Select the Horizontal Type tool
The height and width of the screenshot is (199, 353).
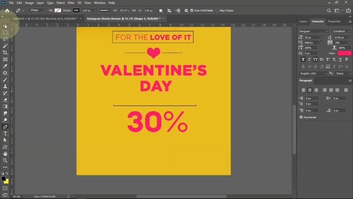[5, 134]
